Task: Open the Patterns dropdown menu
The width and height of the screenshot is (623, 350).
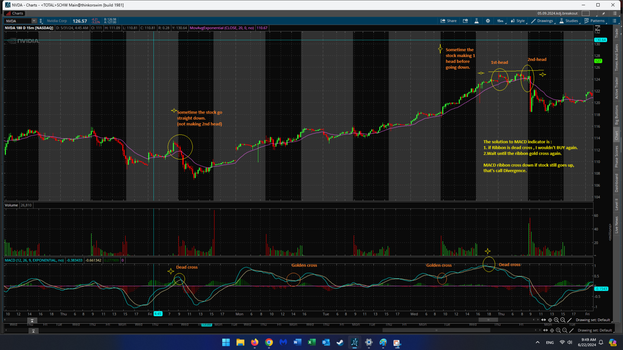Action: pyautogui.click(x=594, y=21)
